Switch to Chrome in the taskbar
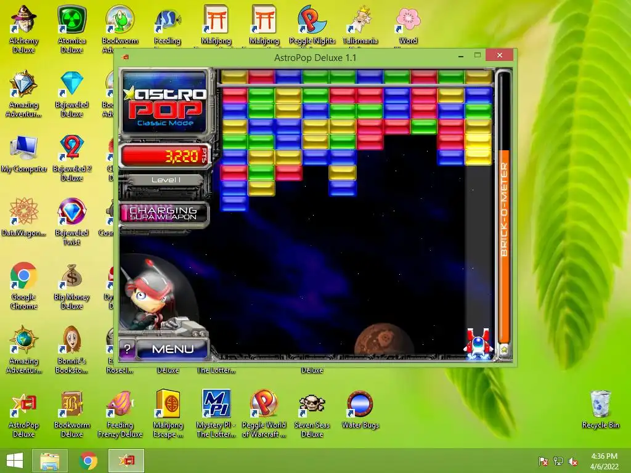Screen dimensions: 631x473 88,461
